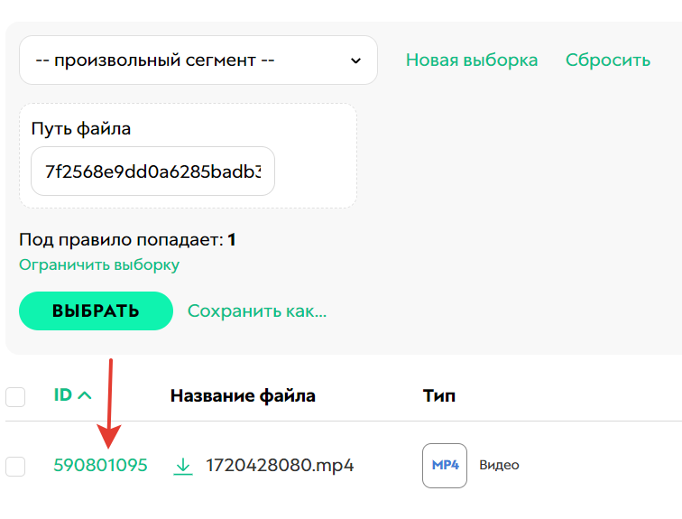Screen dimensions: 682x519
Task: Sort by the ID column header
Action: coord(72,395)
